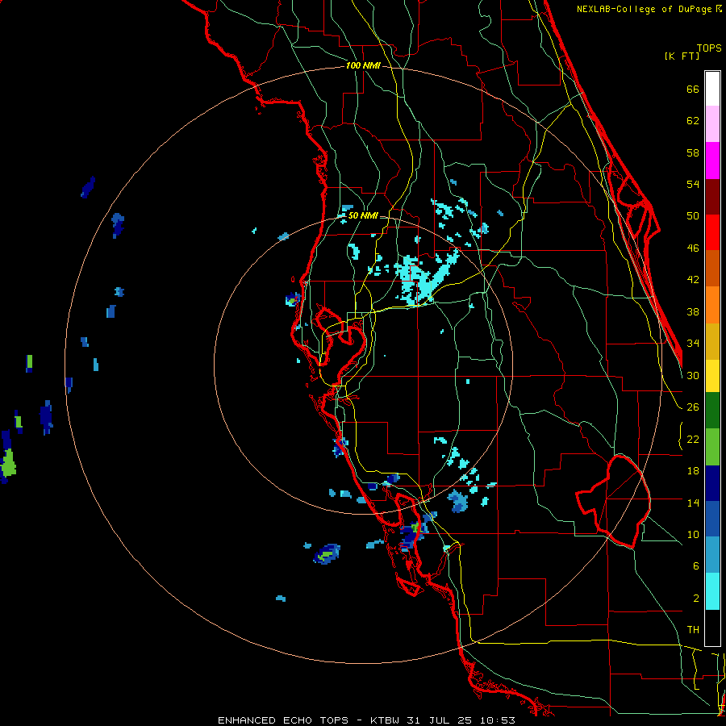Image resolution: width=726 pixels, height=726 pixels.
Task: Click the white swatch in the tops legend
Action: pos(712,89)
